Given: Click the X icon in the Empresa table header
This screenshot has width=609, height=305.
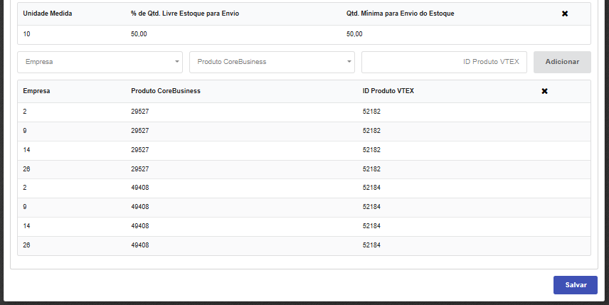Looking at the screenshot, I should 544,91.
